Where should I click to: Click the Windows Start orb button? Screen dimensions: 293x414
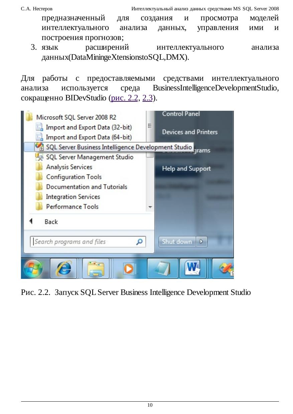[x=32, y=268]
